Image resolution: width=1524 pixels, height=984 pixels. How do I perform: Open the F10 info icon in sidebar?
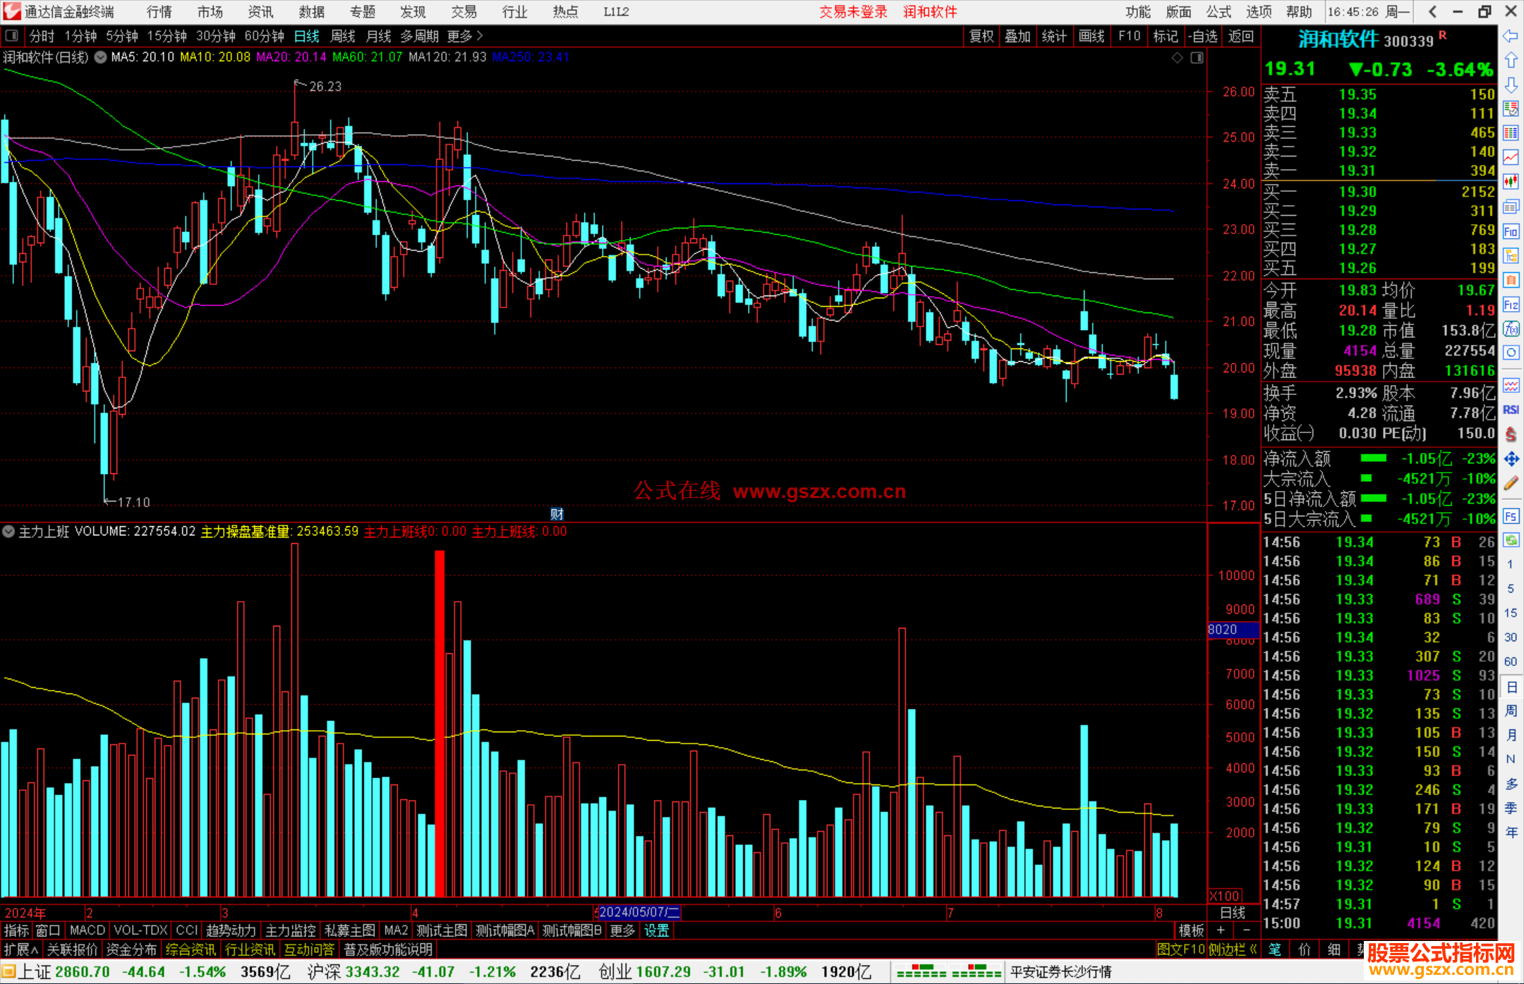pos(1511,231)
